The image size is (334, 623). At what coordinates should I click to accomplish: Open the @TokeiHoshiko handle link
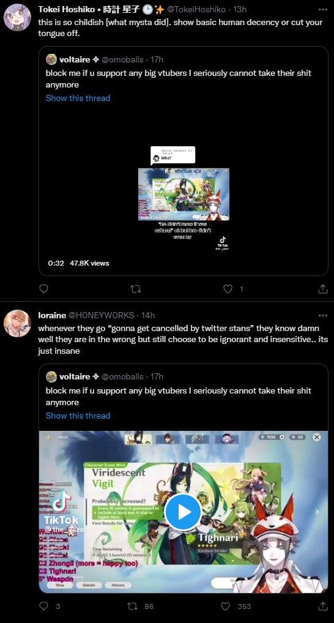click(199, 9)
